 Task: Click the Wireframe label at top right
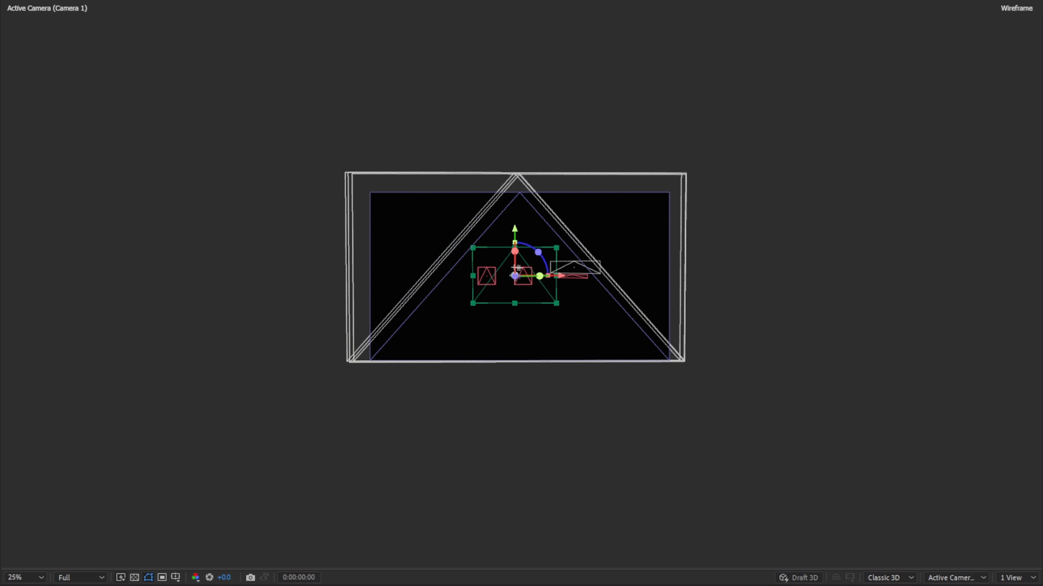(1016, 8)
